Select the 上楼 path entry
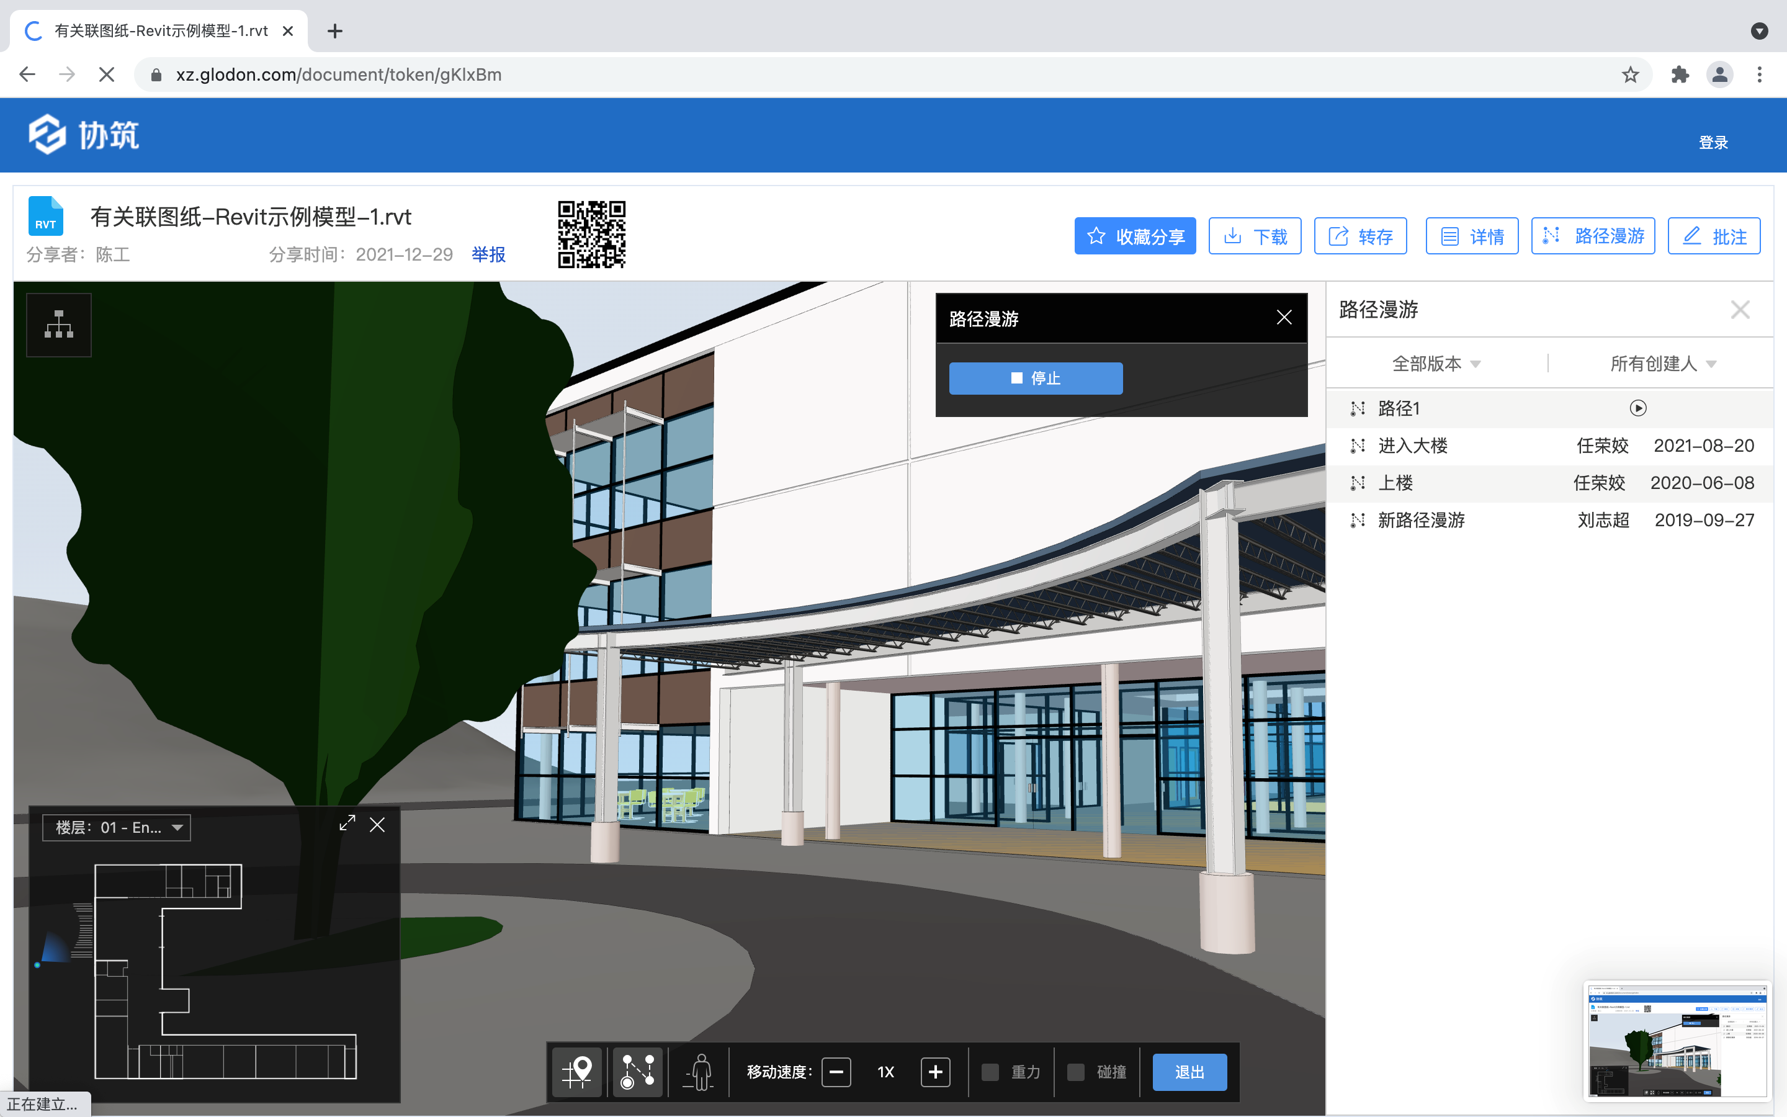 (1395, 483)
